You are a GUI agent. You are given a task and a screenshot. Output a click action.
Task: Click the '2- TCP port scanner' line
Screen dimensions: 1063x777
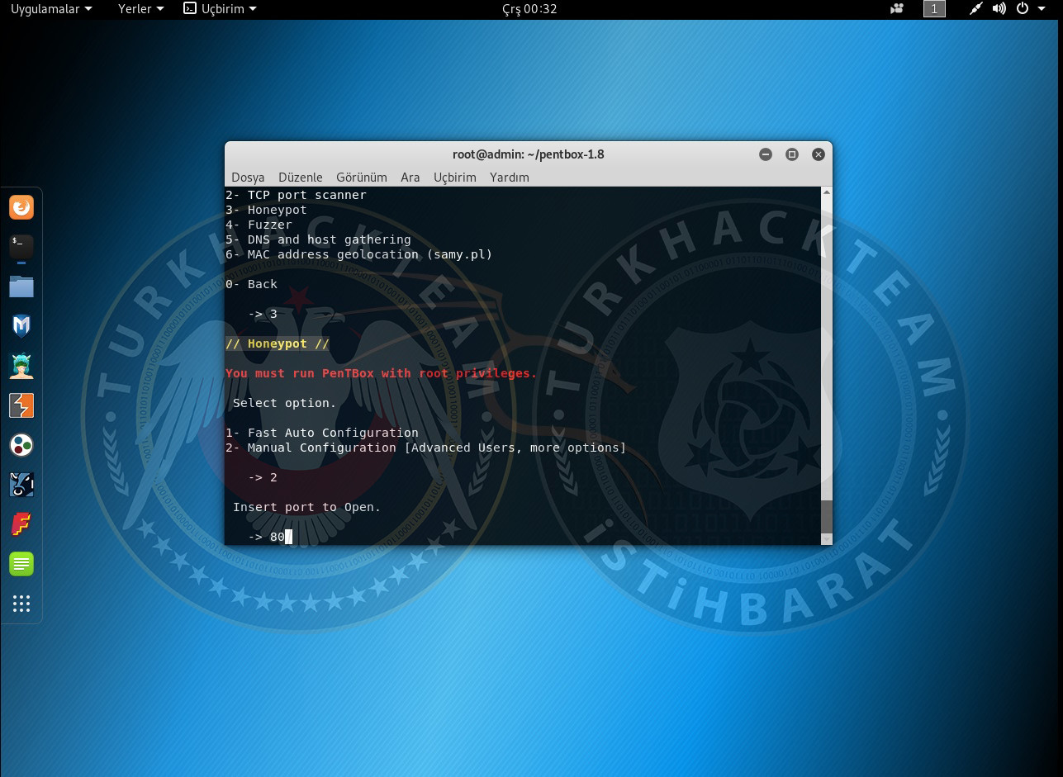296,195
